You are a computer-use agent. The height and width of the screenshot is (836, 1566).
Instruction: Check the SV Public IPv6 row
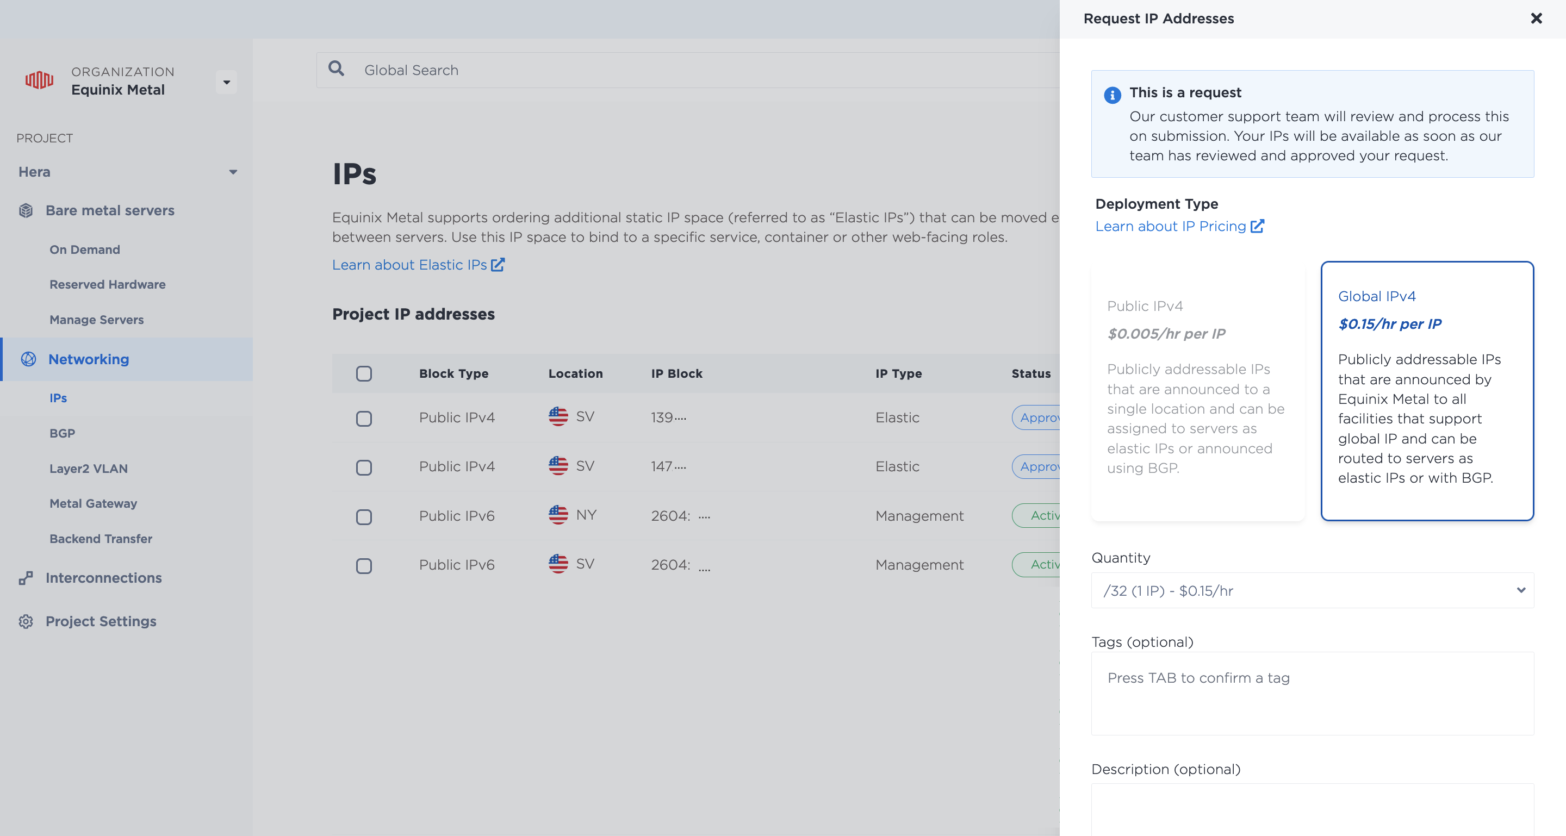tap(364, 566)
